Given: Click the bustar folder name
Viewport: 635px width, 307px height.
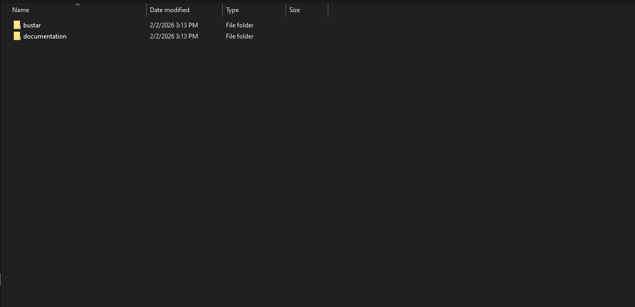Looking at the screenshot, I should coord(32,25).
